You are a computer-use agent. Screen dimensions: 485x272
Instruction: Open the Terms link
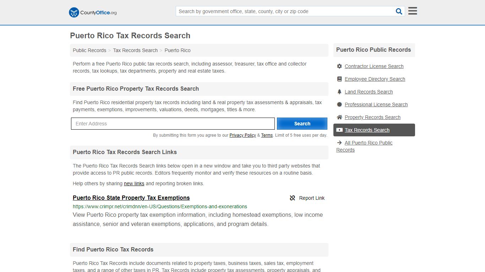(x=267, y=135)
